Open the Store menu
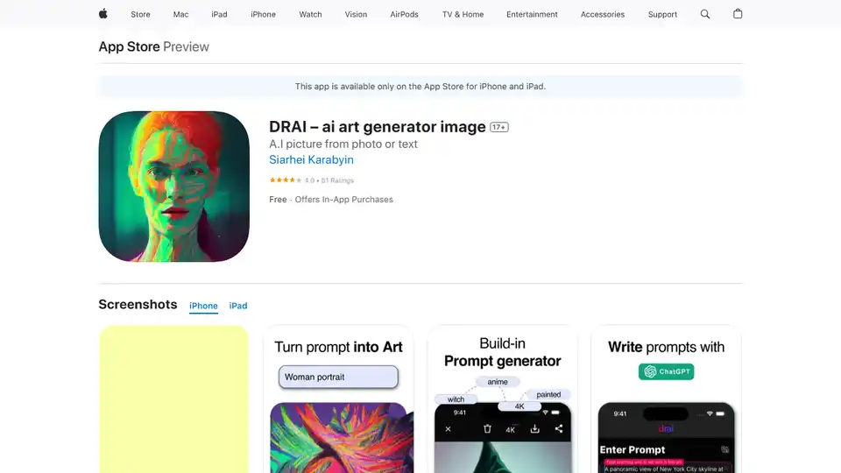Viewport: 841px width, 473px height. (140, 15)
